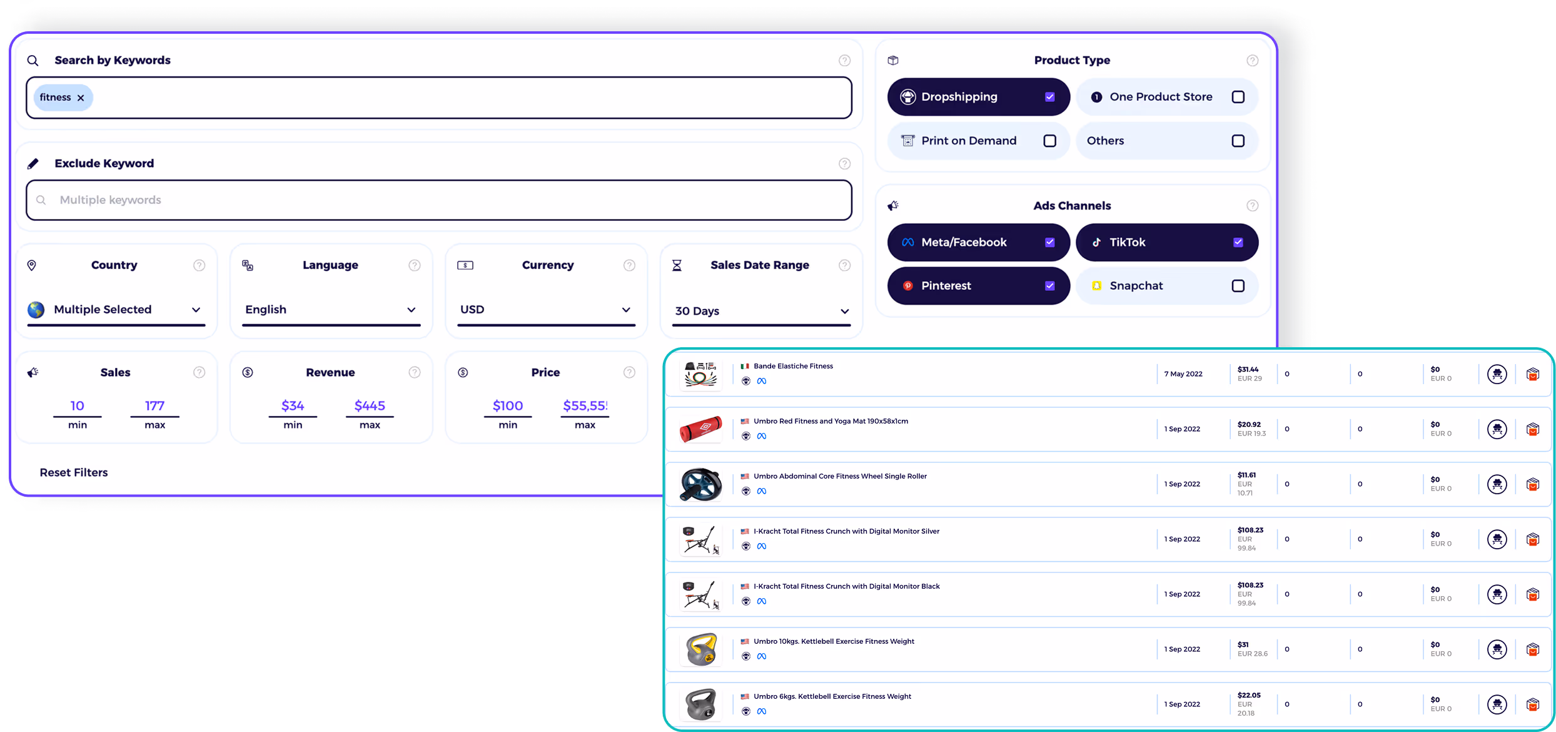
Task: Click help icon next to Ads Channels
Action: [x=1252, y=206]
